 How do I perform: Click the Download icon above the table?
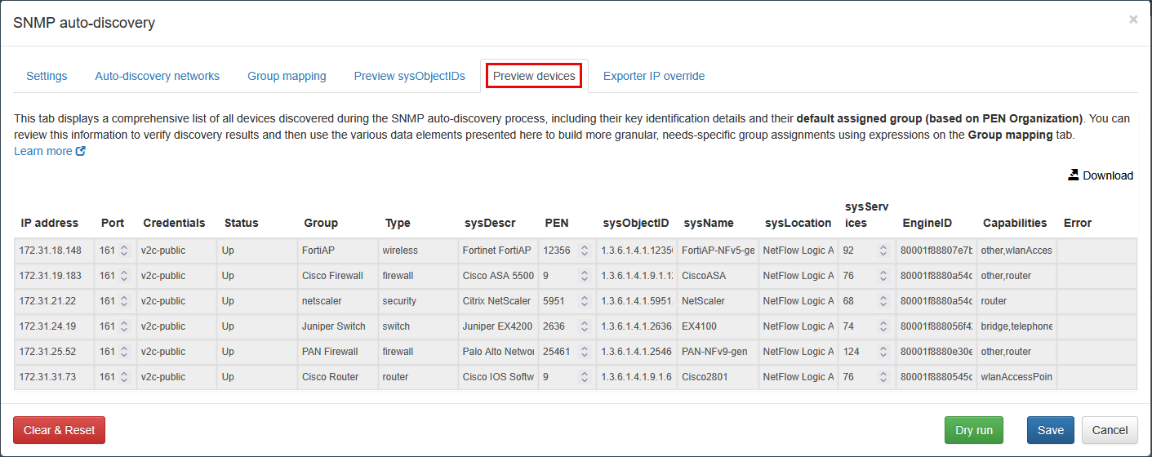[x=1073, y=175]
